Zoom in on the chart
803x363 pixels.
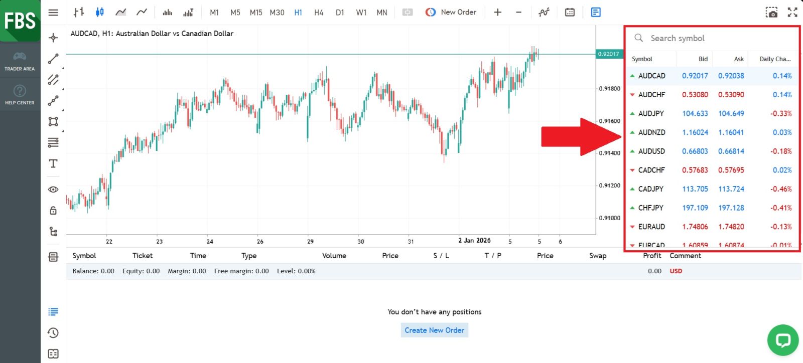(497, 12)
